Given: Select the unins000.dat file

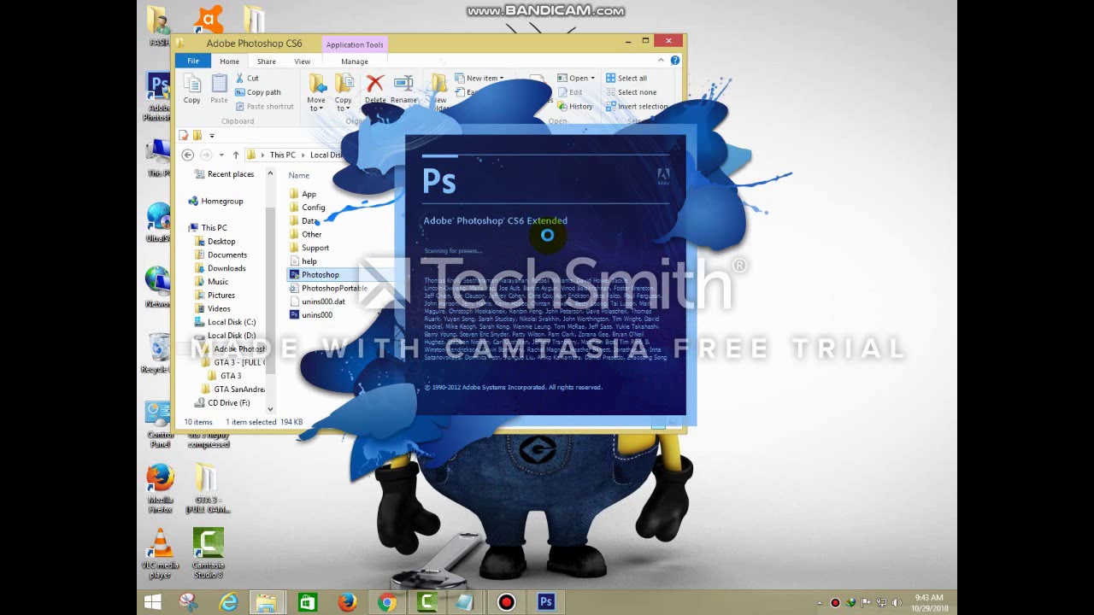Looking at the screenshot, I should click(x=317, y=302).
